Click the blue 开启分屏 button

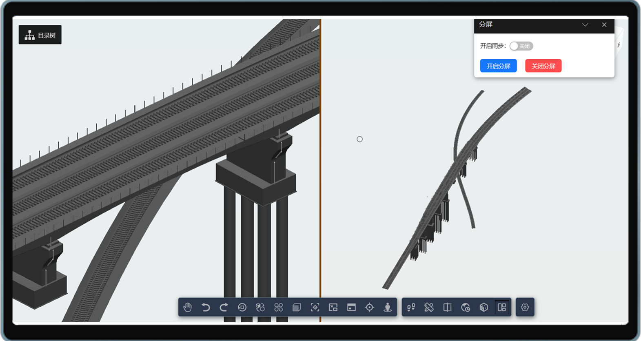[498, 66]
